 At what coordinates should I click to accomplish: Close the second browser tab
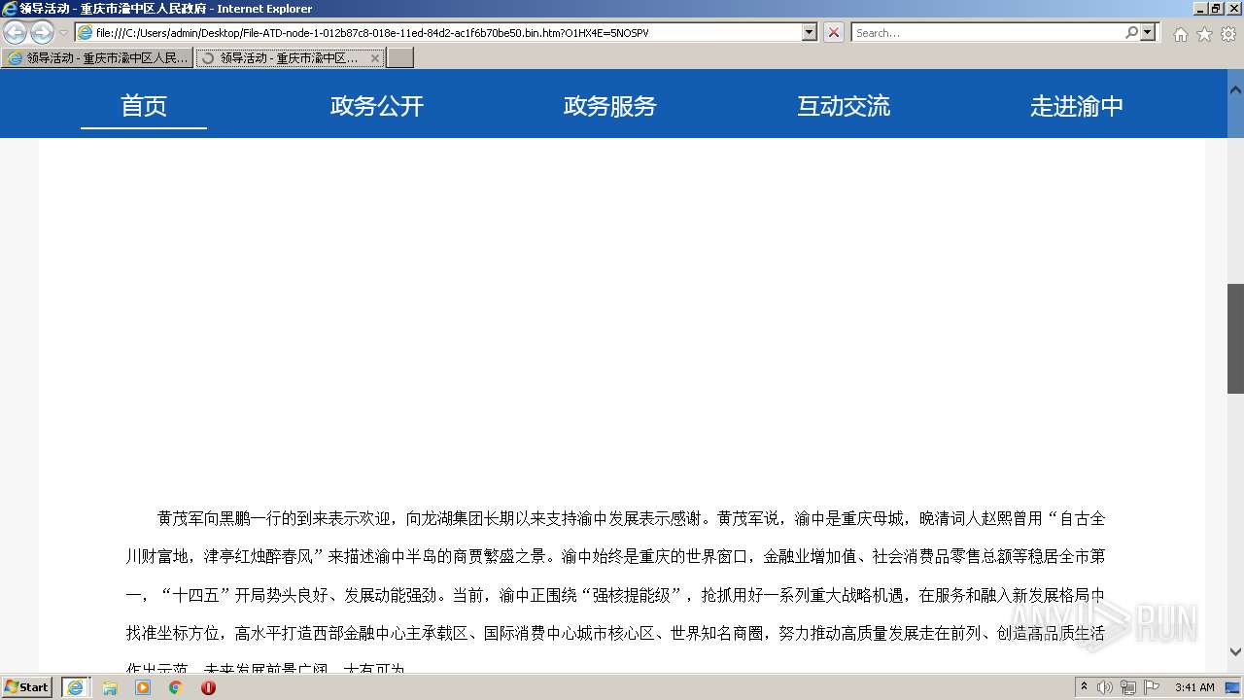click(x=375, y=58)
